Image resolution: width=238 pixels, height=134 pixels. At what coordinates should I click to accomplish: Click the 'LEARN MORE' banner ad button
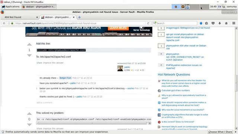pyautogui.click(x=118, y=28)
